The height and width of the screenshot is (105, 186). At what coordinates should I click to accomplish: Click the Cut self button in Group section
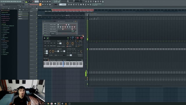click(x=46, y=56)
